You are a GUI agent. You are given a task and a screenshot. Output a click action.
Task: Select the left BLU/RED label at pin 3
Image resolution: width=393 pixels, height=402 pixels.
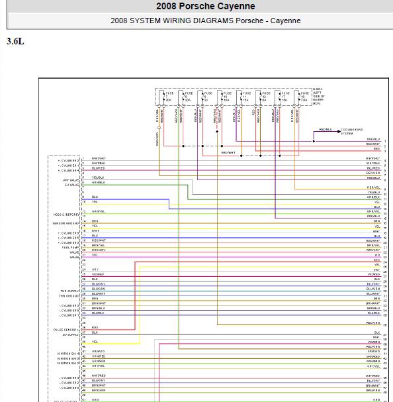click(98, 168)
